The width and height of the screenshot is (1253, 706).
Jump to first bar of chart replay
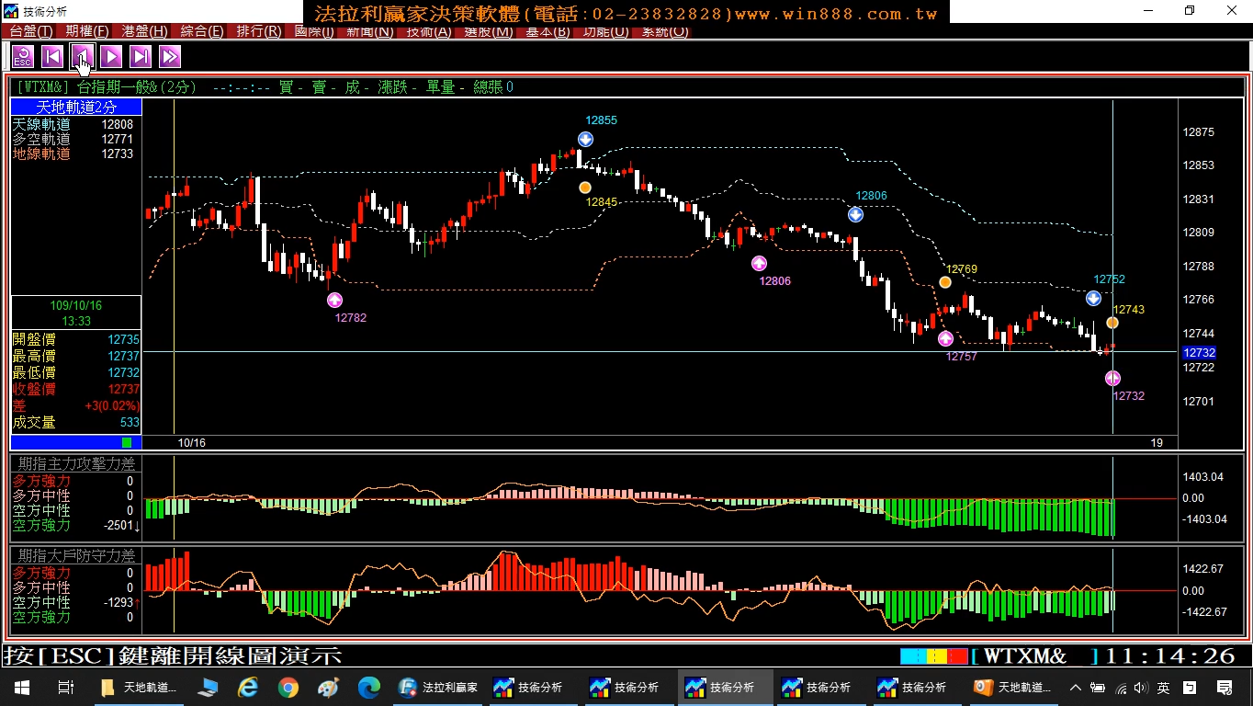click(x=52, y=57)
